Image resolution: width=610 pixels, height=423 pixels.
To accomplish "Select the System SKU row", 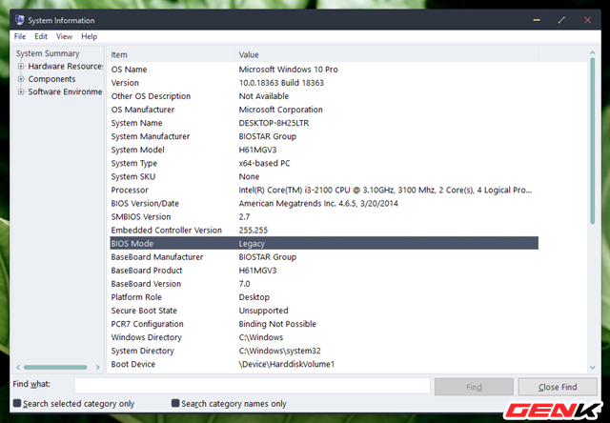I will 324,176.
